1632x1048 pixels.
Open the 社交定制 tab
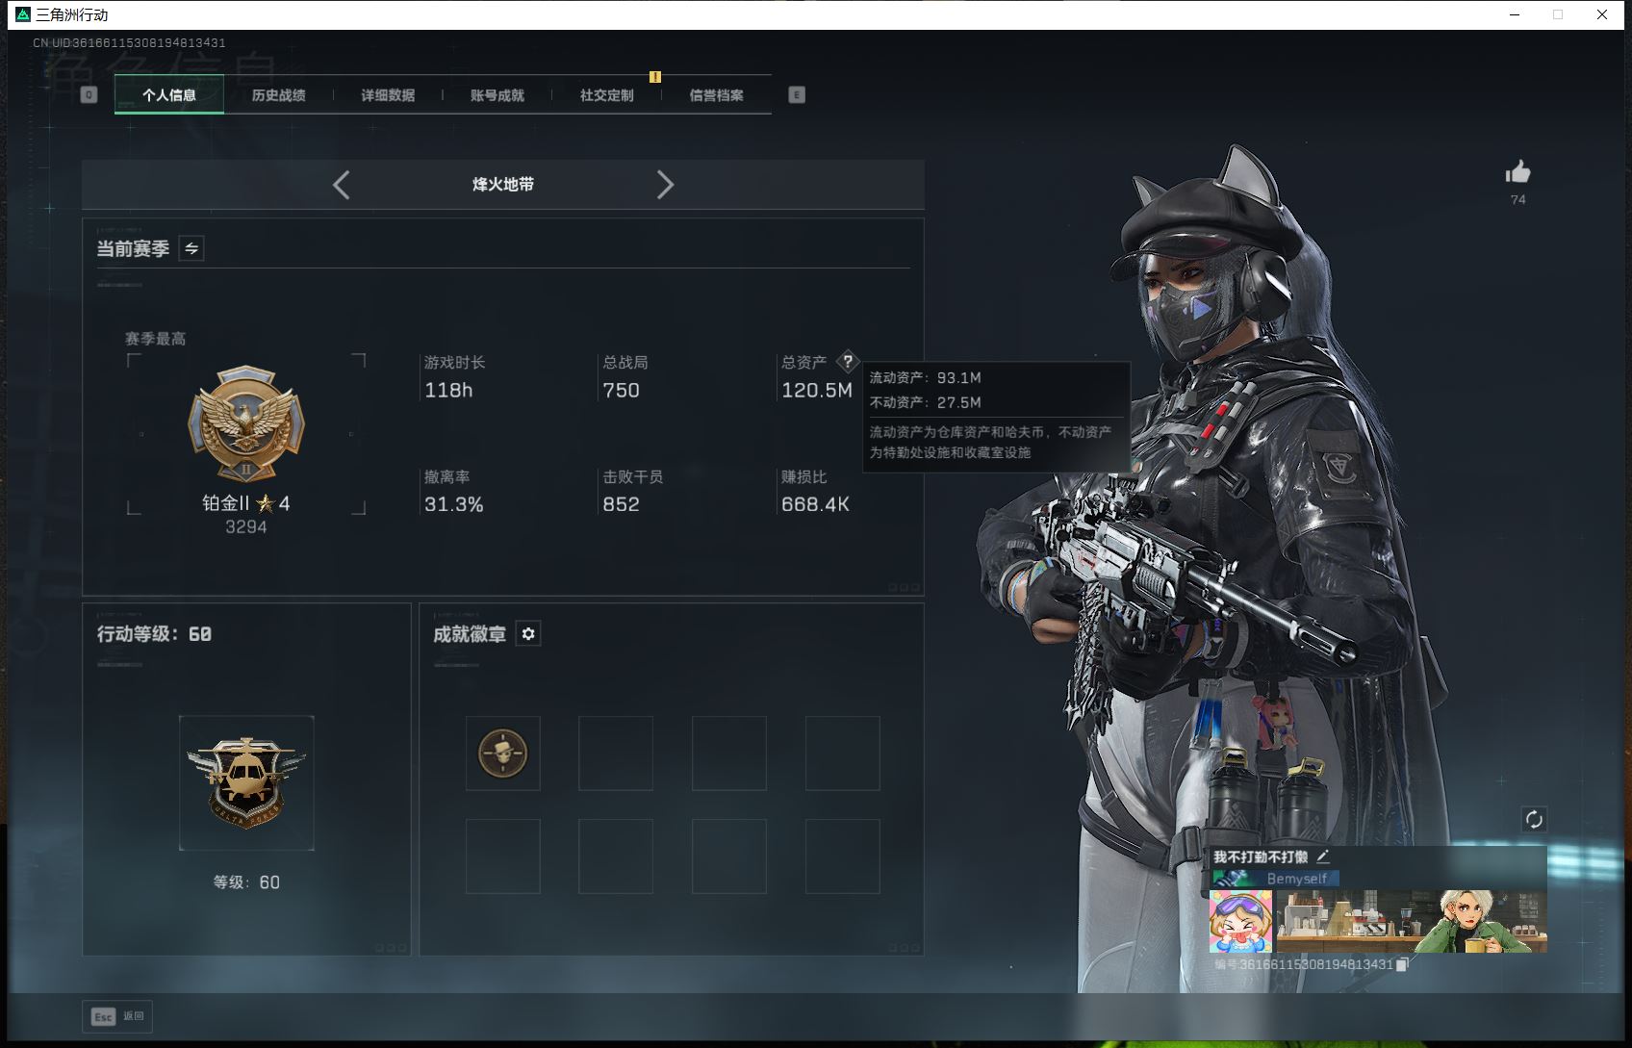[x=606, y=95]
